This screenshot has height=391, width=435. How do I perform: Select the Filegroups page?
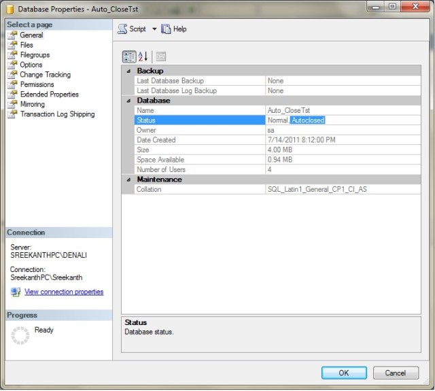pyautogui.click(x=35, y=55)
